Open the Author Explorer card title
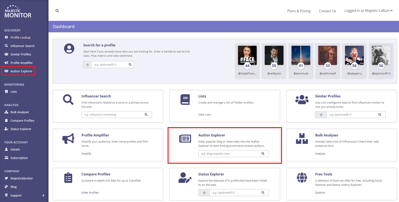This screenshot has height=202, width=399. pos(212,135)
